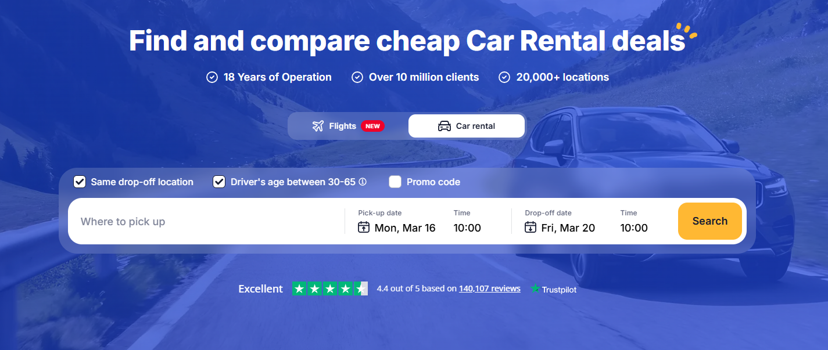This screenshot has height=350, width=828.
Task: Open the pick-up date Mon, Mar 16 picker
Action: tap(404, 228)
